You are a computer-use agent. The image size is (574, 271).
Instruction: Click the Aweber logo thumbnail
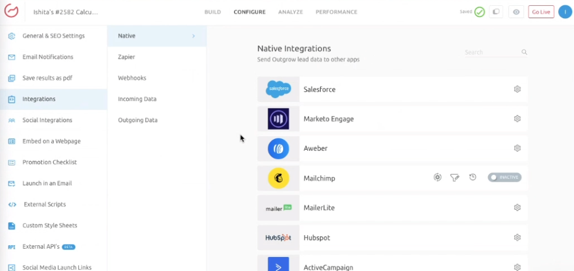tap(278, 148)
